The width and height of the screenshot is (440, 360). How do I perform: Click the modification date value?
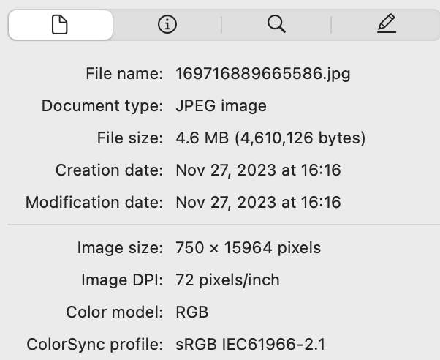(258, 202)
